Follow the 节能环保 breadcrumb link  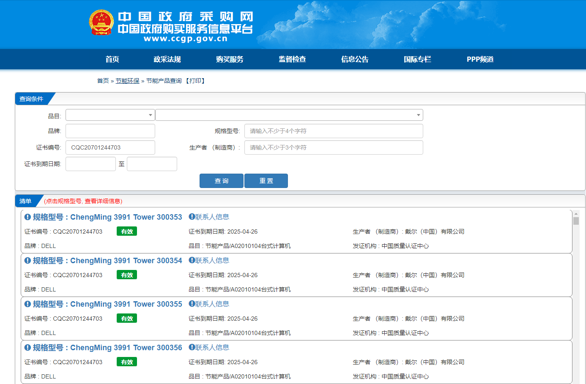tap(127, 81)
